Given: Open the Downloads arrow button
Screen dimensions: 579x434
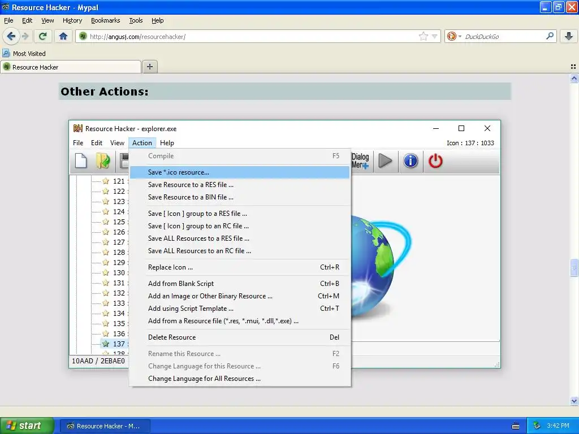Looking at the screenshot, I should click(569, 36).
